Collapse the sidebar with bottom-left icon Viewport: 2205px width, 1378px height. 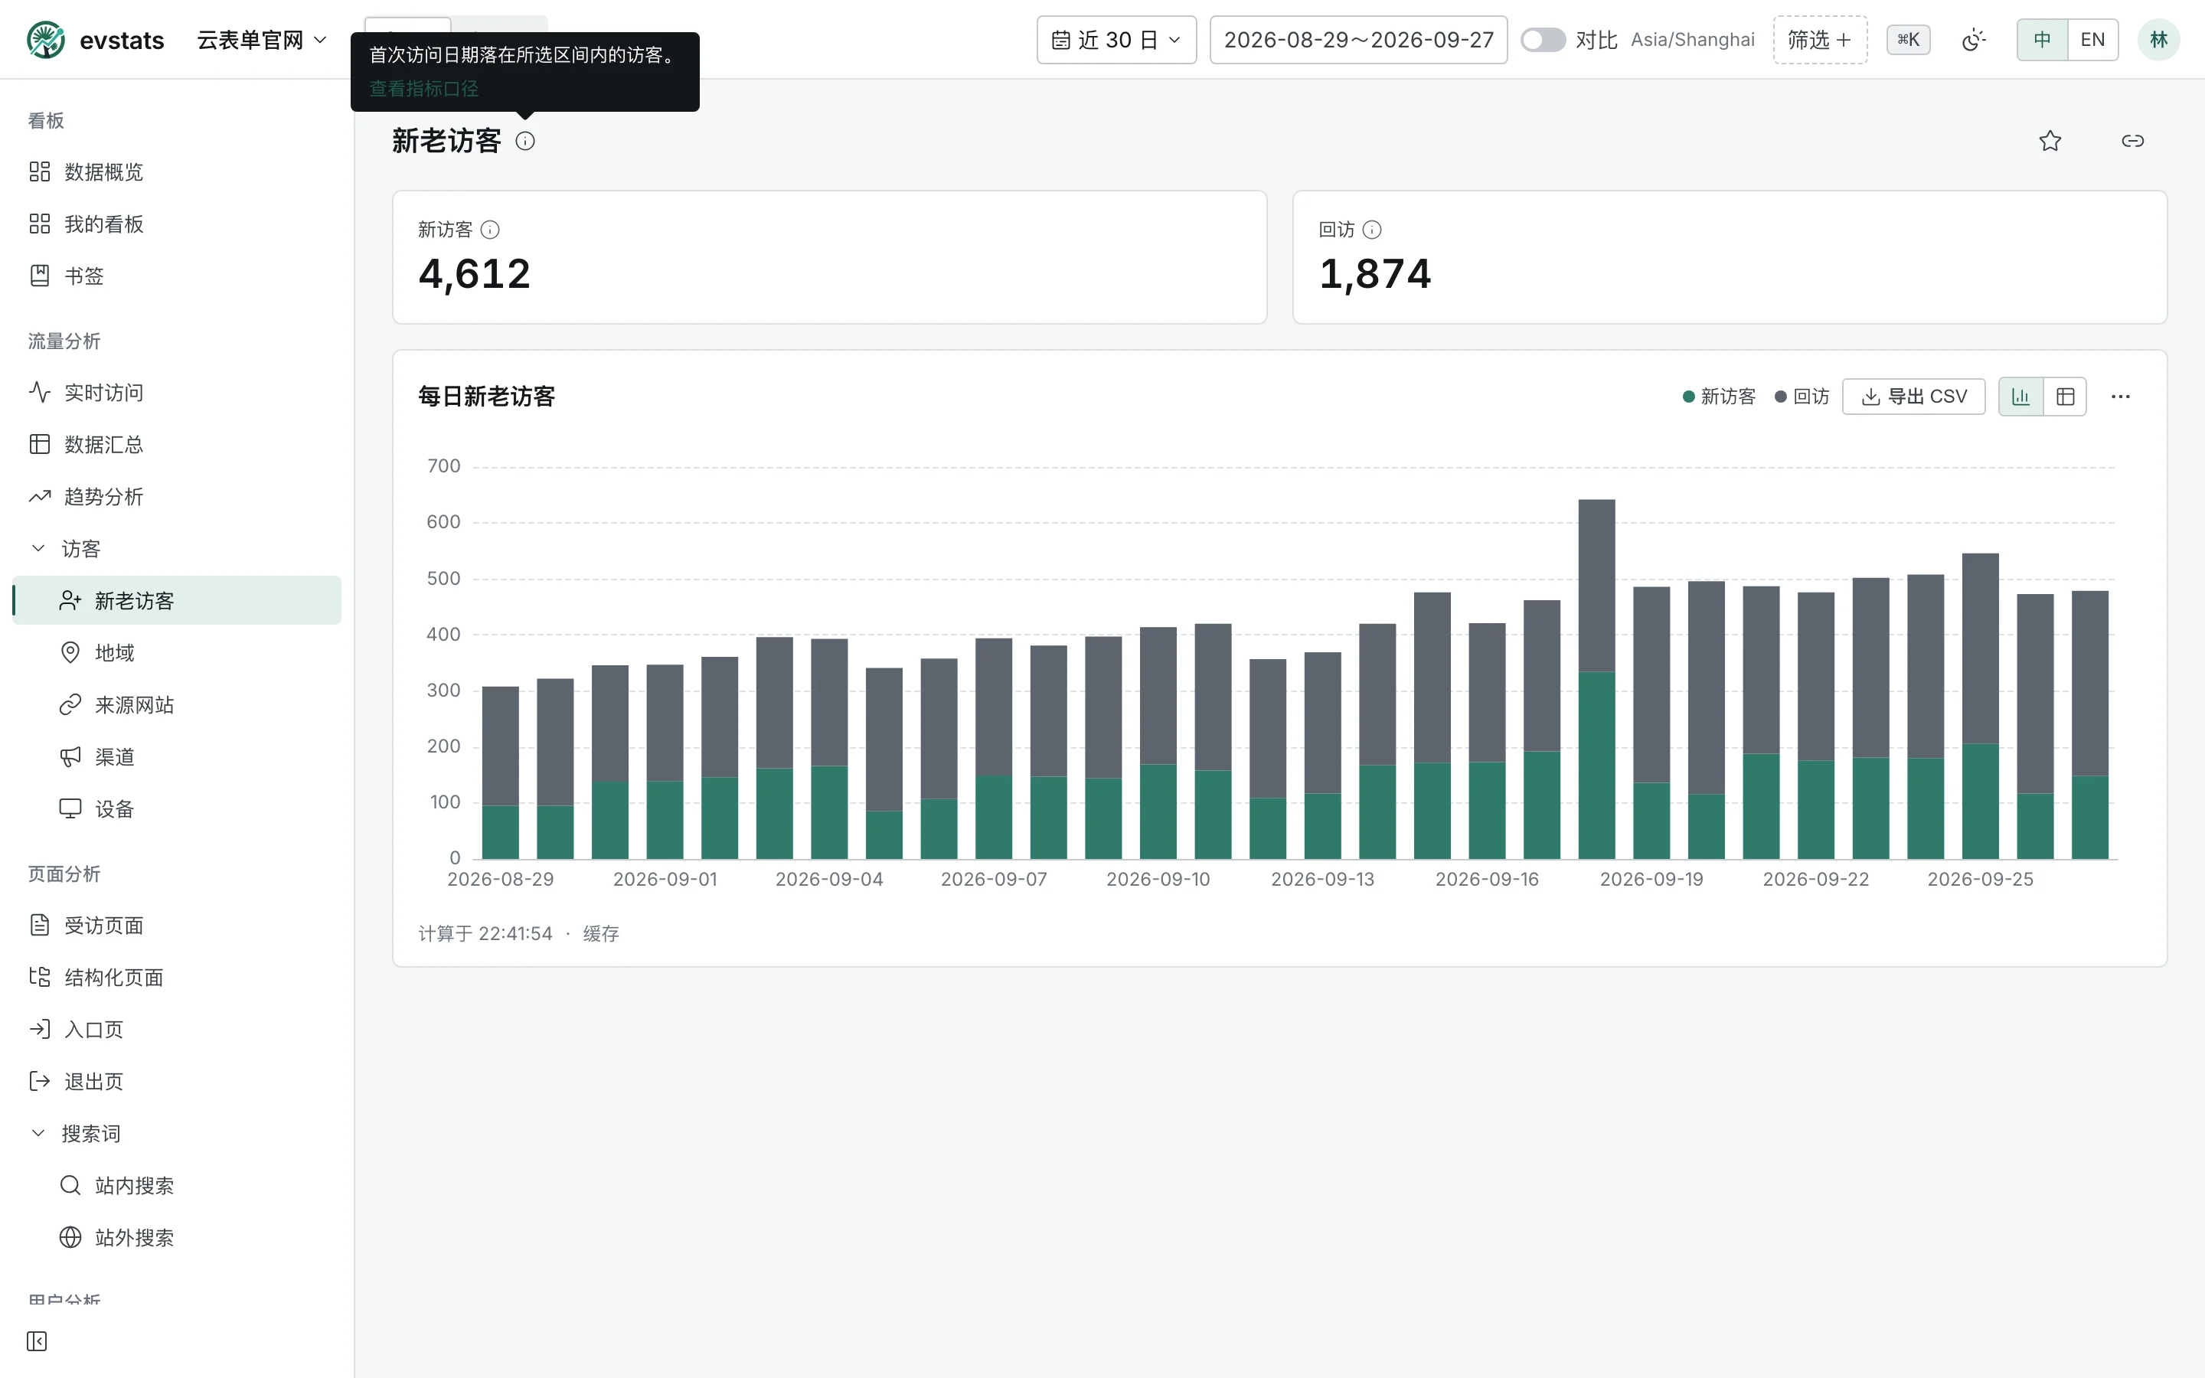38,1340
